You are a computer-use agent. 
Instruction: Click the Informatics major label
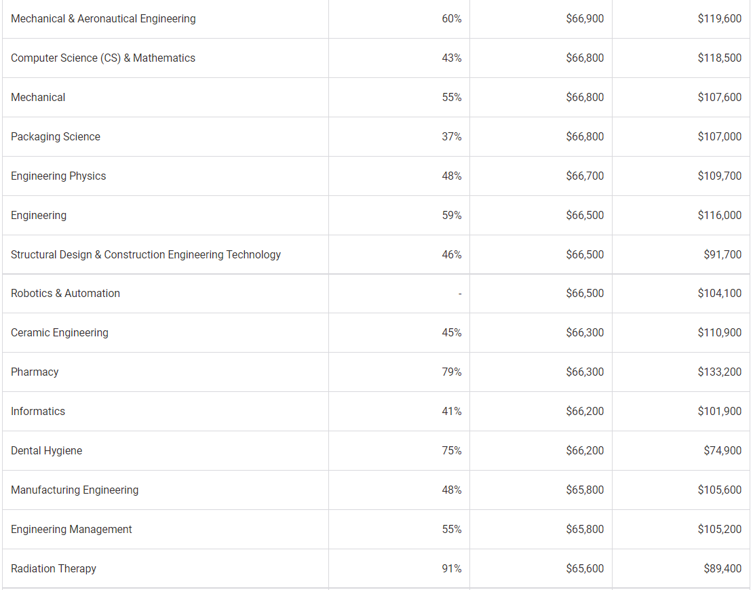tap(37, 412)
